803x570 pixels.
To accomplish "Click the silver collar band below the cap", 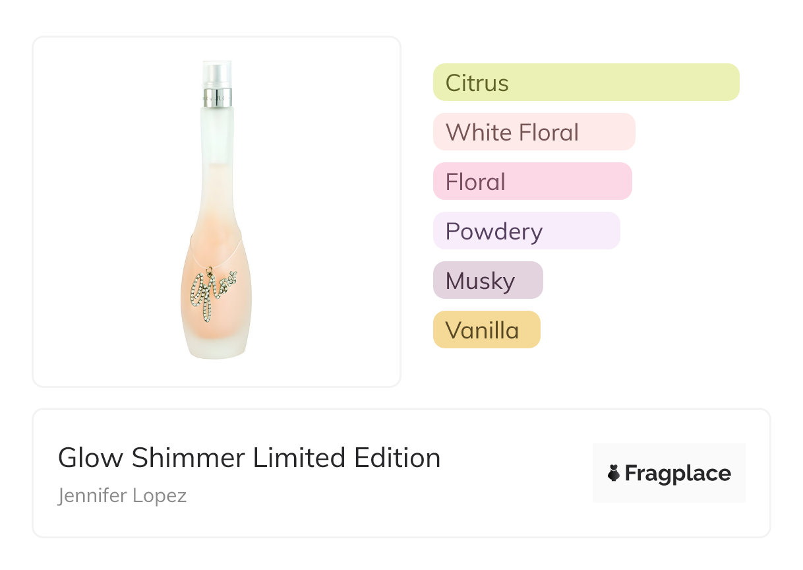I will point(218,95).
